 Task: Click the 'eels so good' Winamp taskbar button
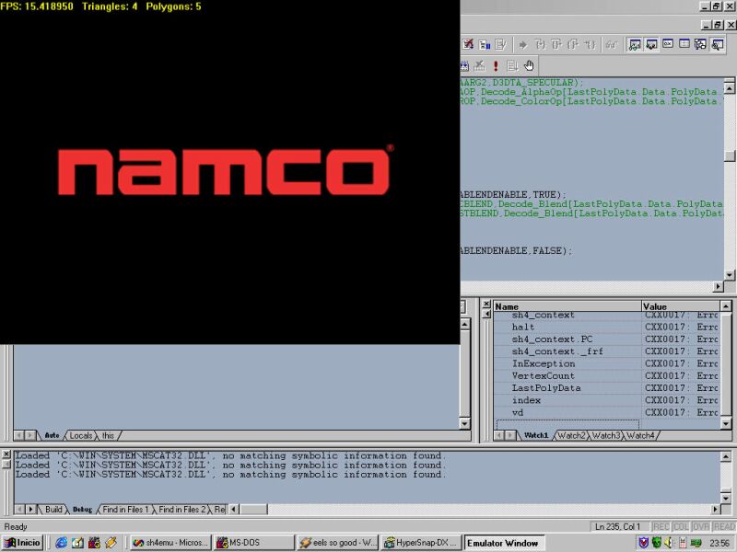pos(338,543)
